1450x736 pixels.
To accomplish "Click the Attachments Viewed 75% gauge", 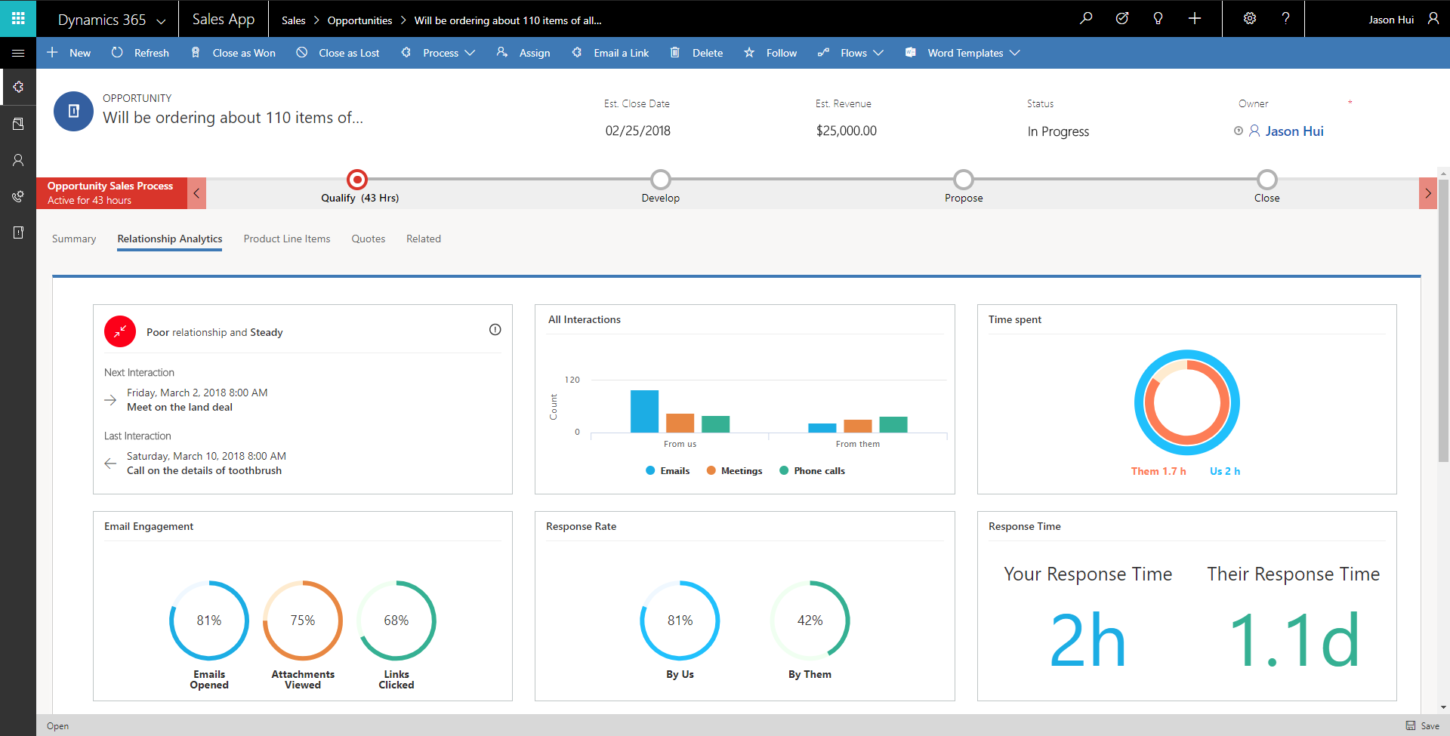I will point(303,621).
